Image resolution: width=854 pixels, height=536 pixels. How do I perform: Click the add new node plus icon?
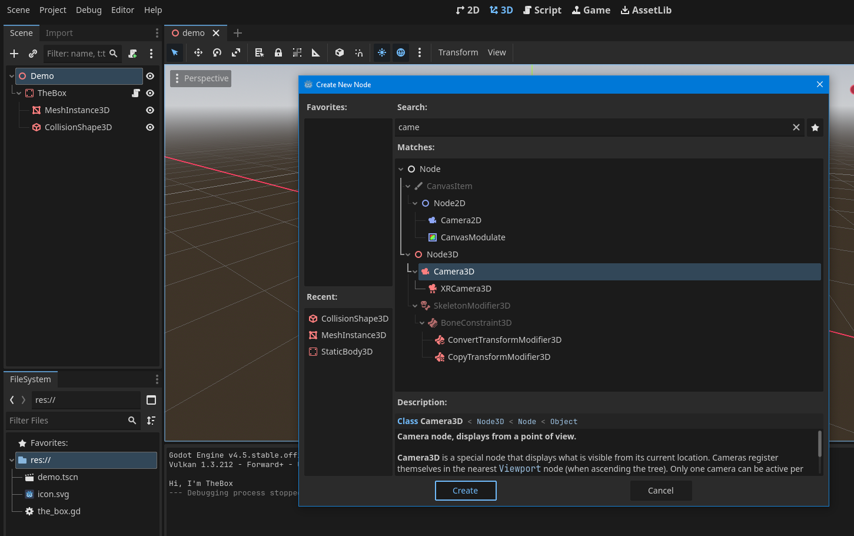[14, 54]
